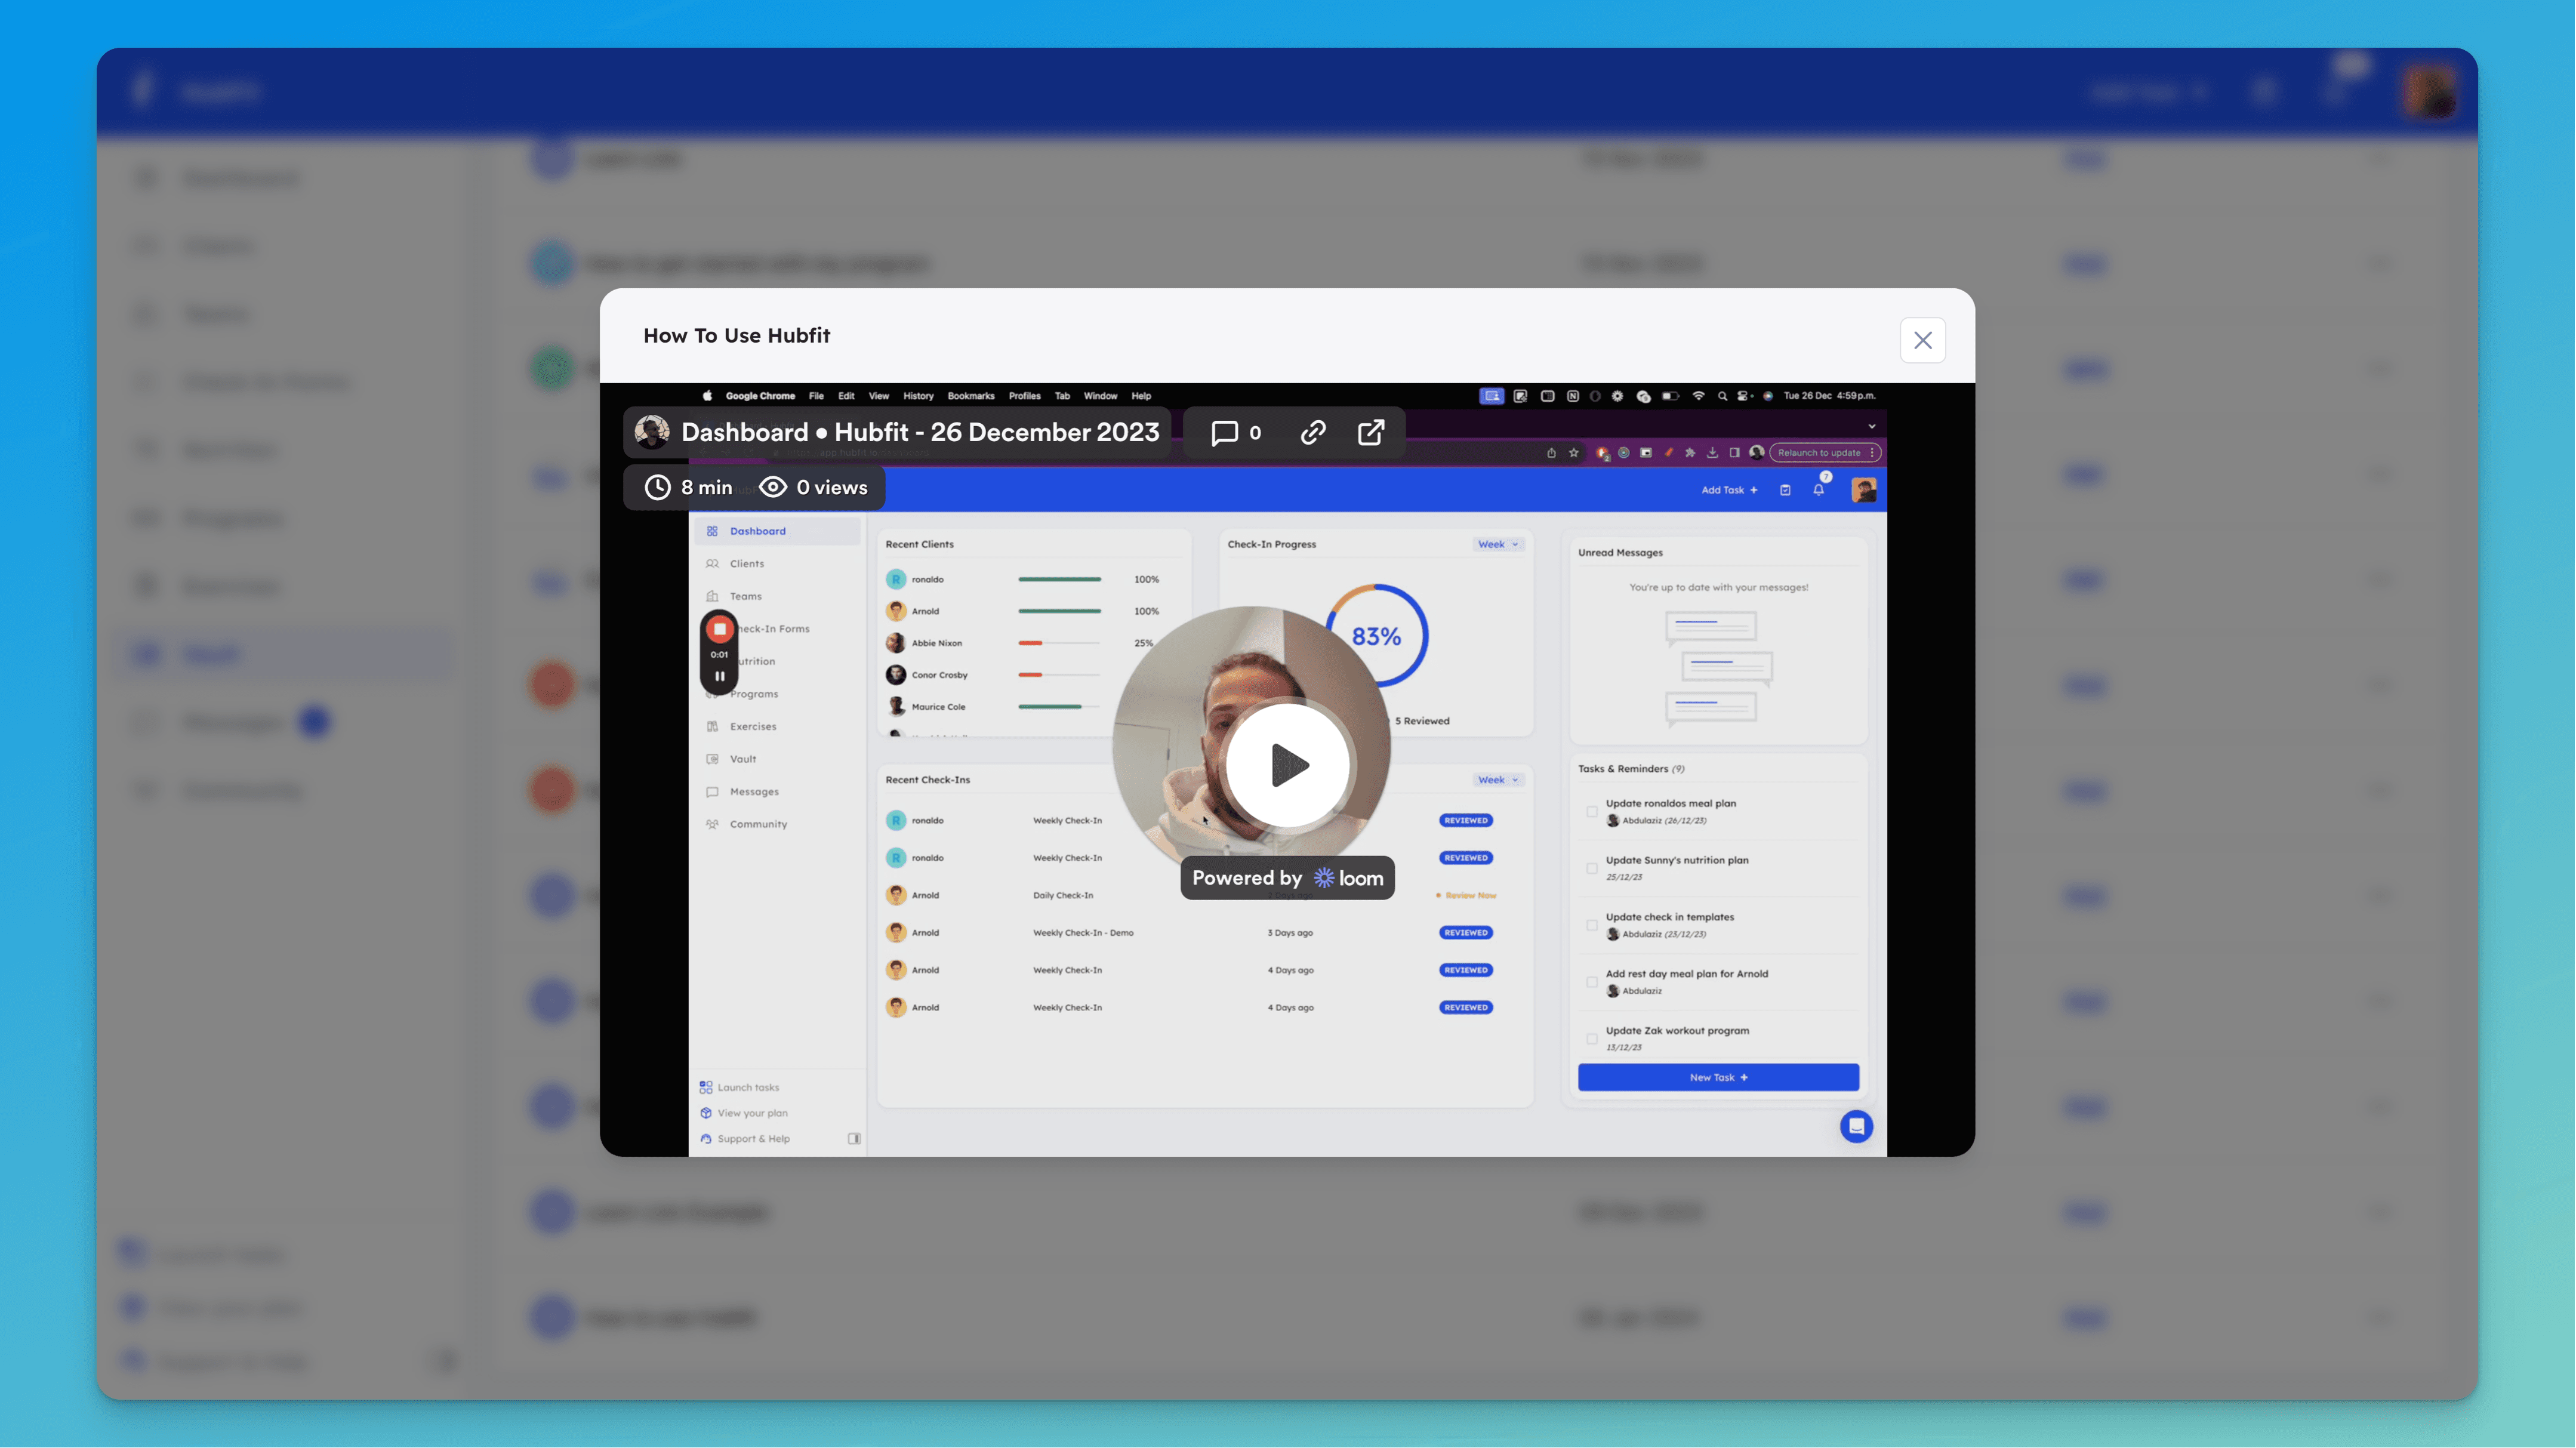Click ronaldo's 100% progress bar
This screenshot has height=1448, width=2576.
pos(1059,579)
